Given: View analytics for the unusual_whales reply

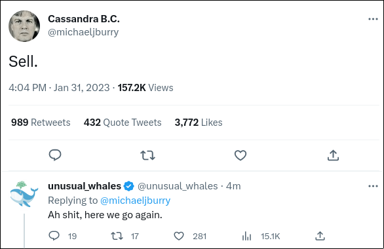Looking at the screenshot, I should pos(246,236).
